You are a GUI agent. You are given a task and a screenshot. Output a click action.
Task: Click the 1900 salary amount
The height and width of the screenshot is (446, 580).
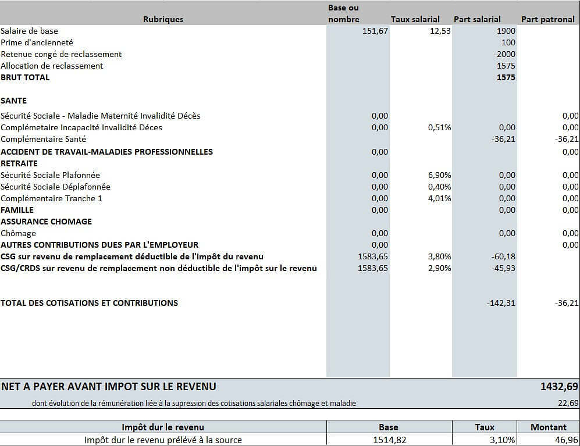tap(506, 31)
